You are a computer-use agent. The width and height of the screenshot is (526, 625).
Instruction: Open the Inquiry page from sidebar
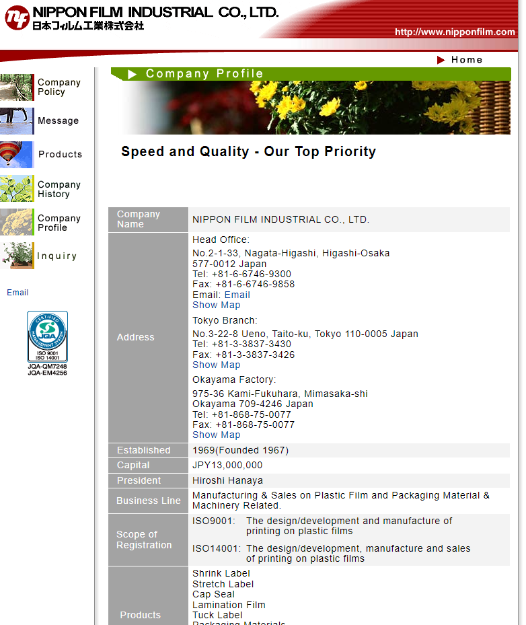57,256
